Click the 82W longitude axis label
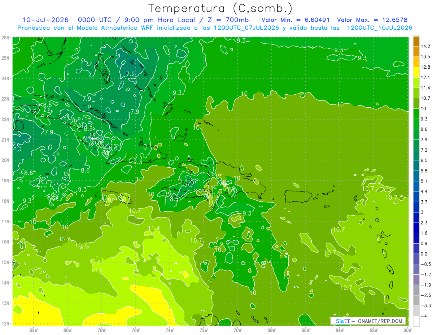Image resolution: width=433 pixels, height=335 pixels. click(x=34, y=330)
